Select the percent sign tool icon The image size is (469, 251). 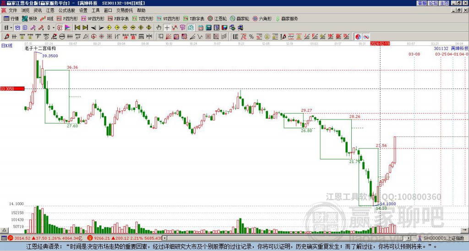pyautogui.click(x=251, y=37)
